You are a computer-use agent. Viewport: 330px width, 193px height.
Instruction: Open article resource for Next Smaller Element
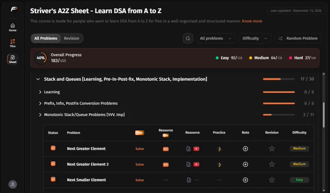coord(189,180)
